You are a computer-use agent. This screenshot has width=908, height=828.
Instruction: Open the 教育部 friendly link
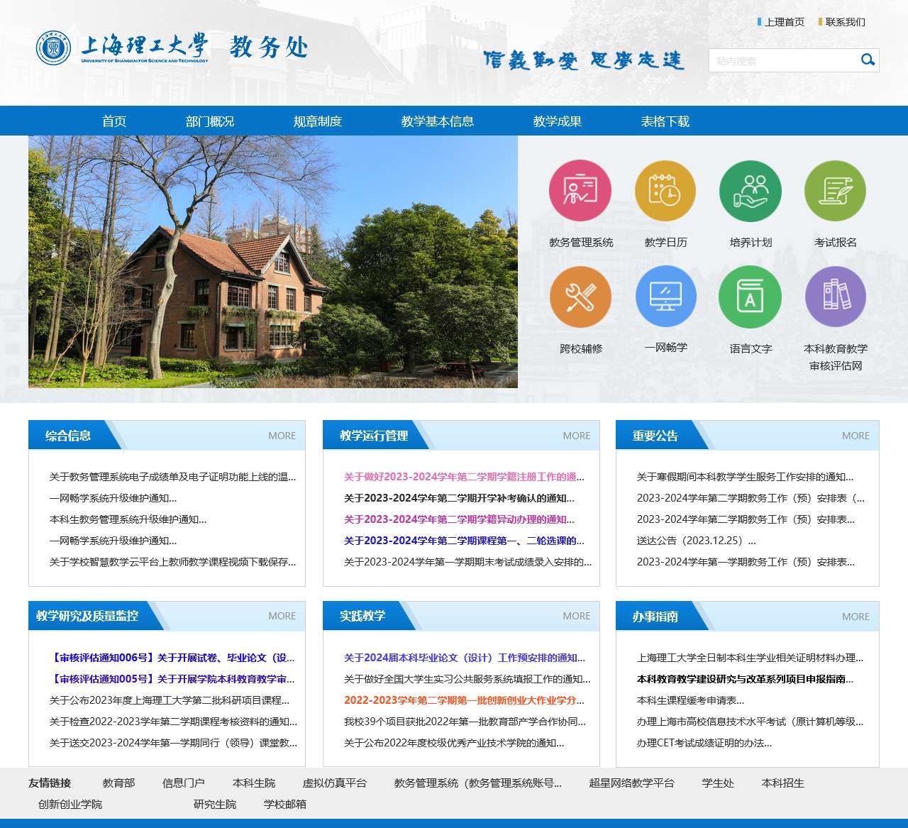pyautogui.click(x=118, y=783)
